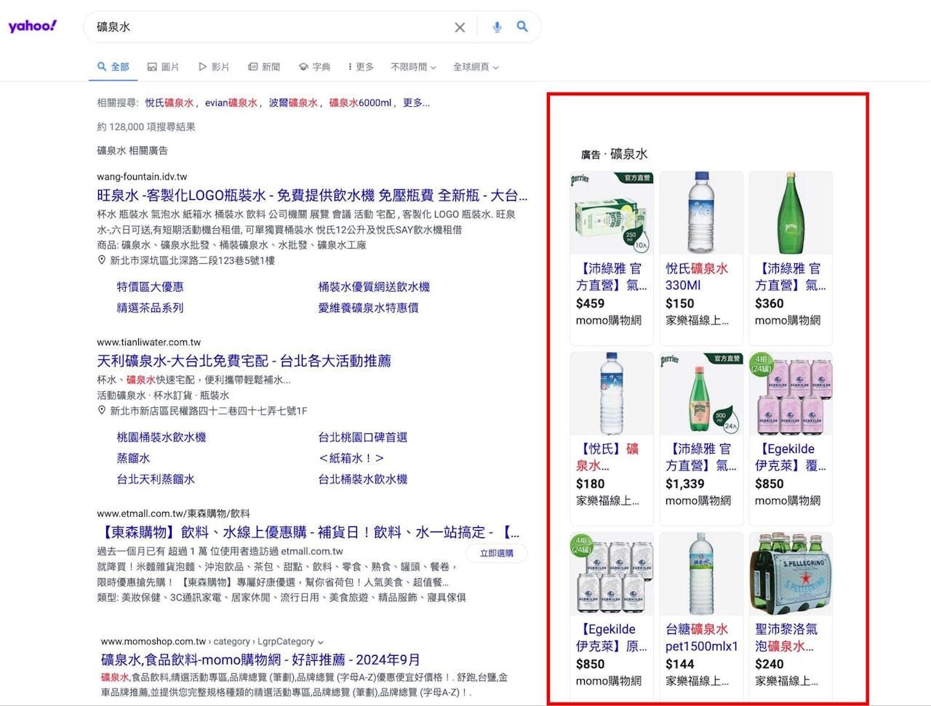Screen dimensions: 931x706
Task: Open the 台鹽礦泉水 pet1500mlx1 product title
Action: click(701, 638)
